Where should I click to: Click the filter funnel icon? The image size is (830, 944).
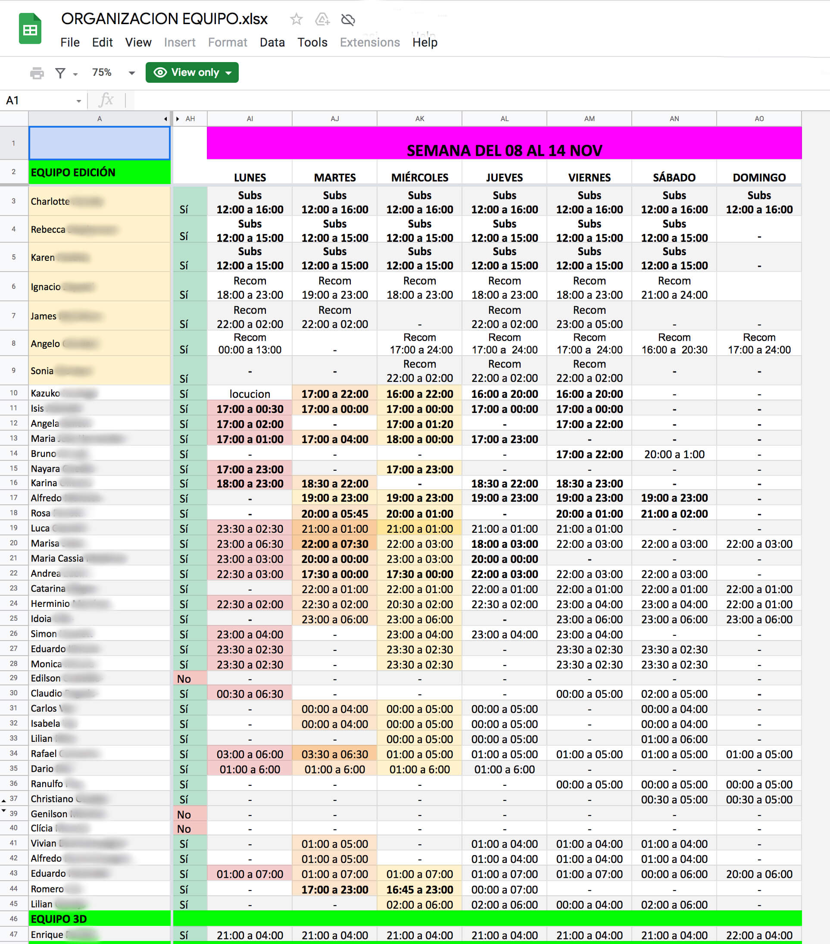pos(60,73)
